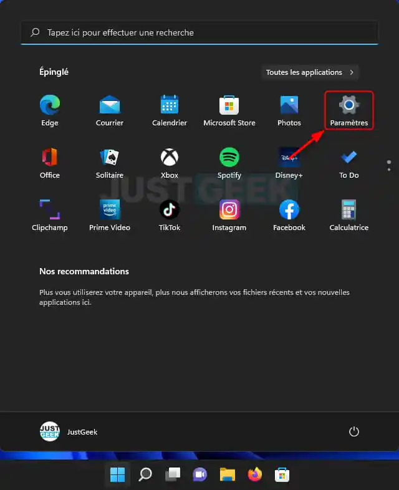Viewport: 399px width, 490px height.
Task: Launch the Calculatrice calculator
Action: point(349,215)
